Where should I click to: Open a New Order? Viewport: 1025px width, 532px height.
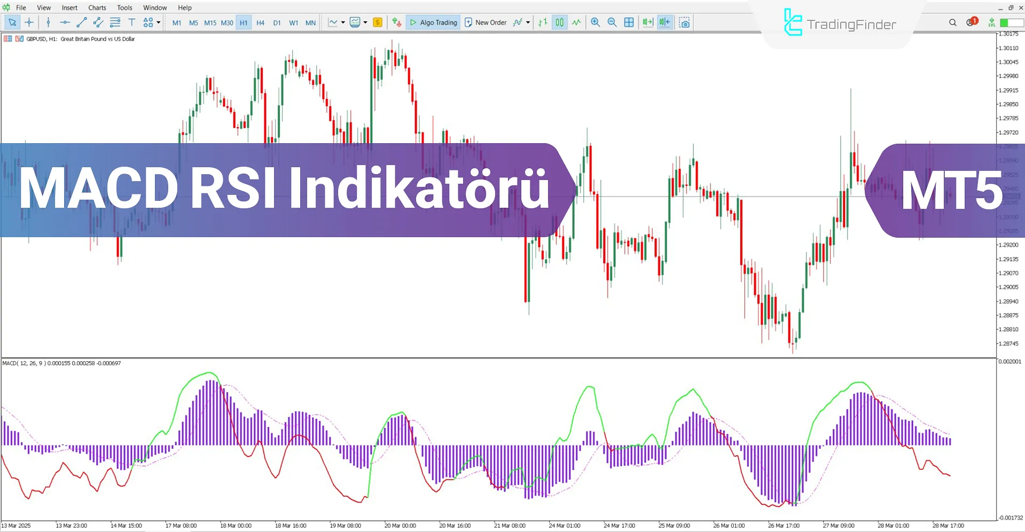[486, 22]
